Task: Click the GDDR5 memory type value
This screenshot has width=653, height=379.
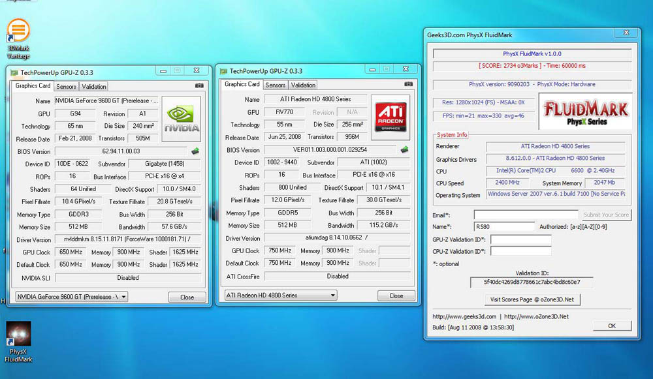Action: [288, 212]
